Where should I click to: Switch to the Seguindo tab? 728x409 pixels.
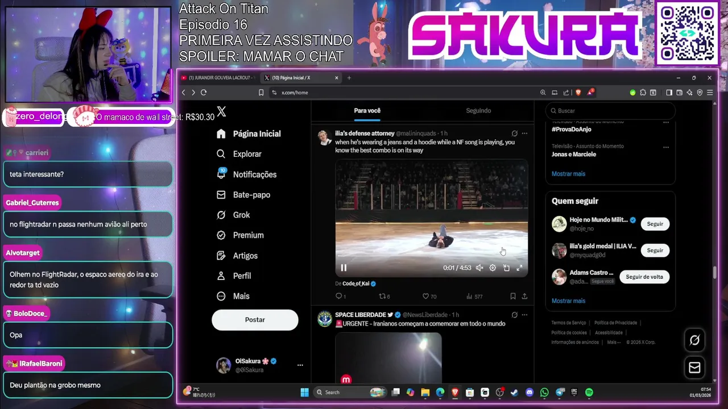pos(478,111)
